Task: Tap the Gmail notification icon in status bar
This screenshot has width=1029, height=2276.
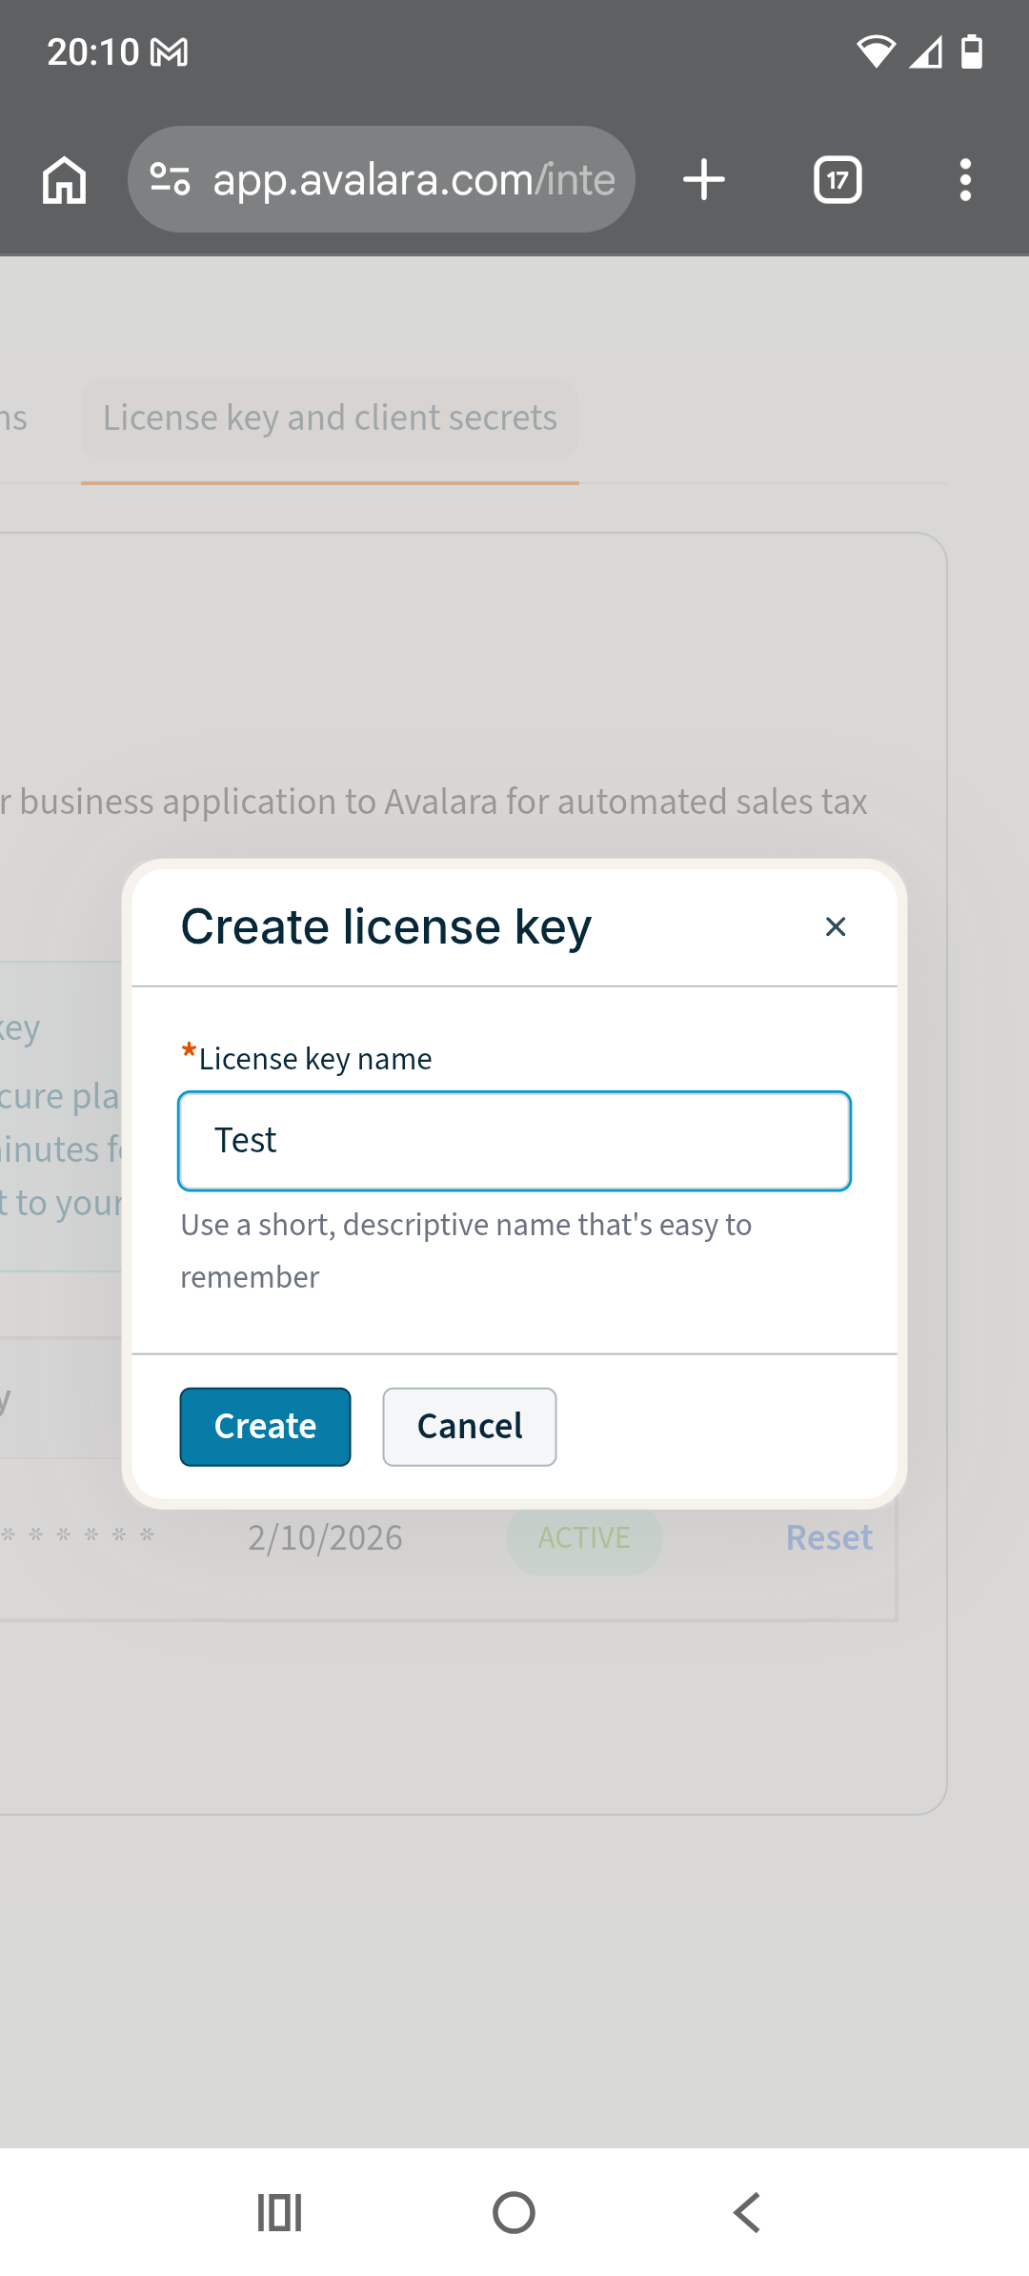Action: click(x=170, y=52)
